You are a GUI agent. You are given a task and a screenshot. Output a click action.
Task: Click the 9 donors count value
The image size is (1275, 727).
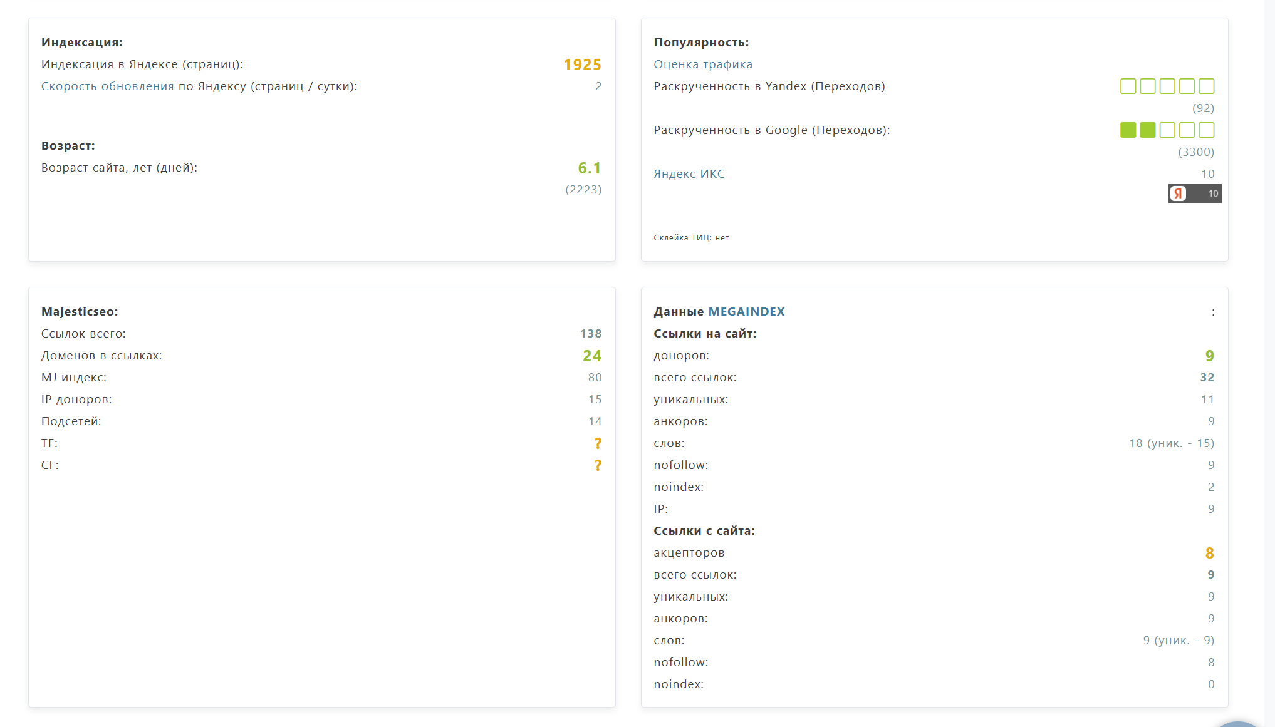(1209, 356)
